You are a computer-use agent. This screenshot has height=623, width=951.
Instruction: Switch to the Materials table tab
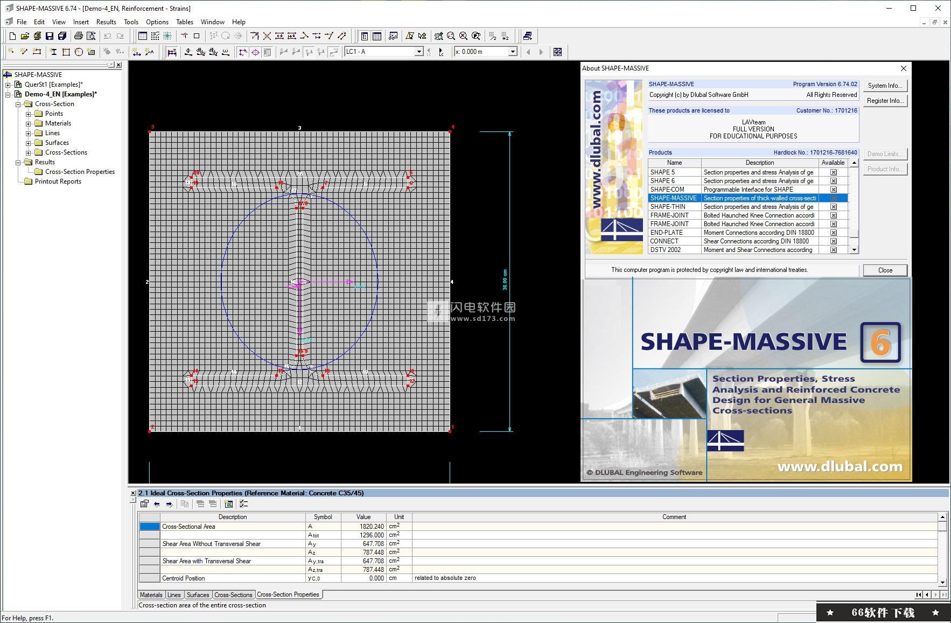click(x=151, y=595)
